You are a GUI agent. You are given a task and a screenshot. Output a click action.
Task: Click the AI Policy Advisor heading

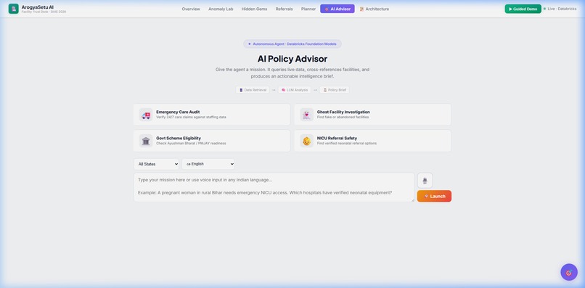click(292, 59)
